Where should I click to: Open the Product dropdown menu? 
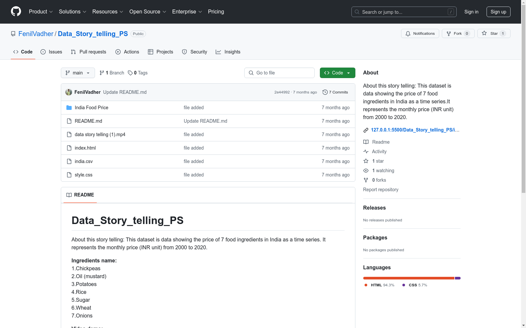point(41,12)
